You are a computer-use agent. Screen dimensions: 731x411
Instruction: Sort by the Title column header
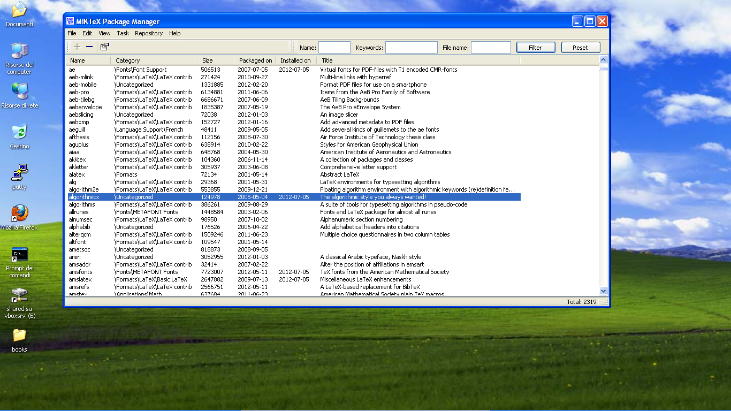tap(418, 60)
